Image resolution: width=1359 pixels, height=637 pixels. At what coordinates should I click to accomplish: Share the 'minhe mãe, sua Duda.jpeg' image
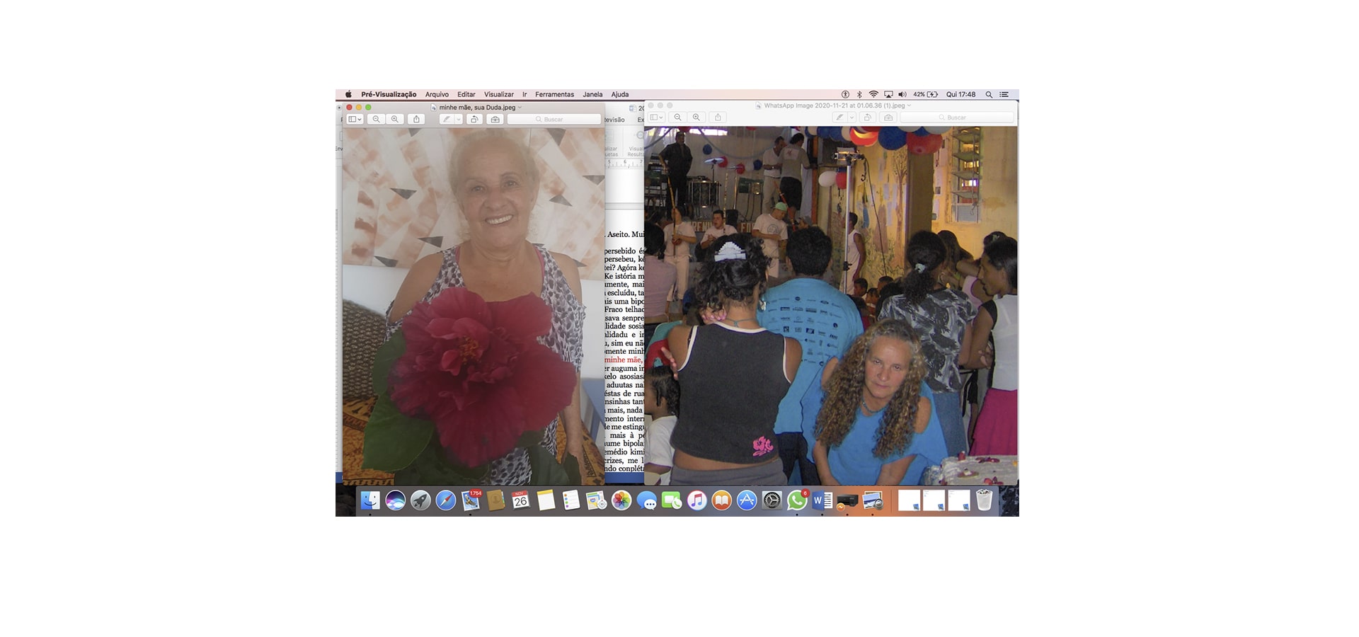[417, 120]
